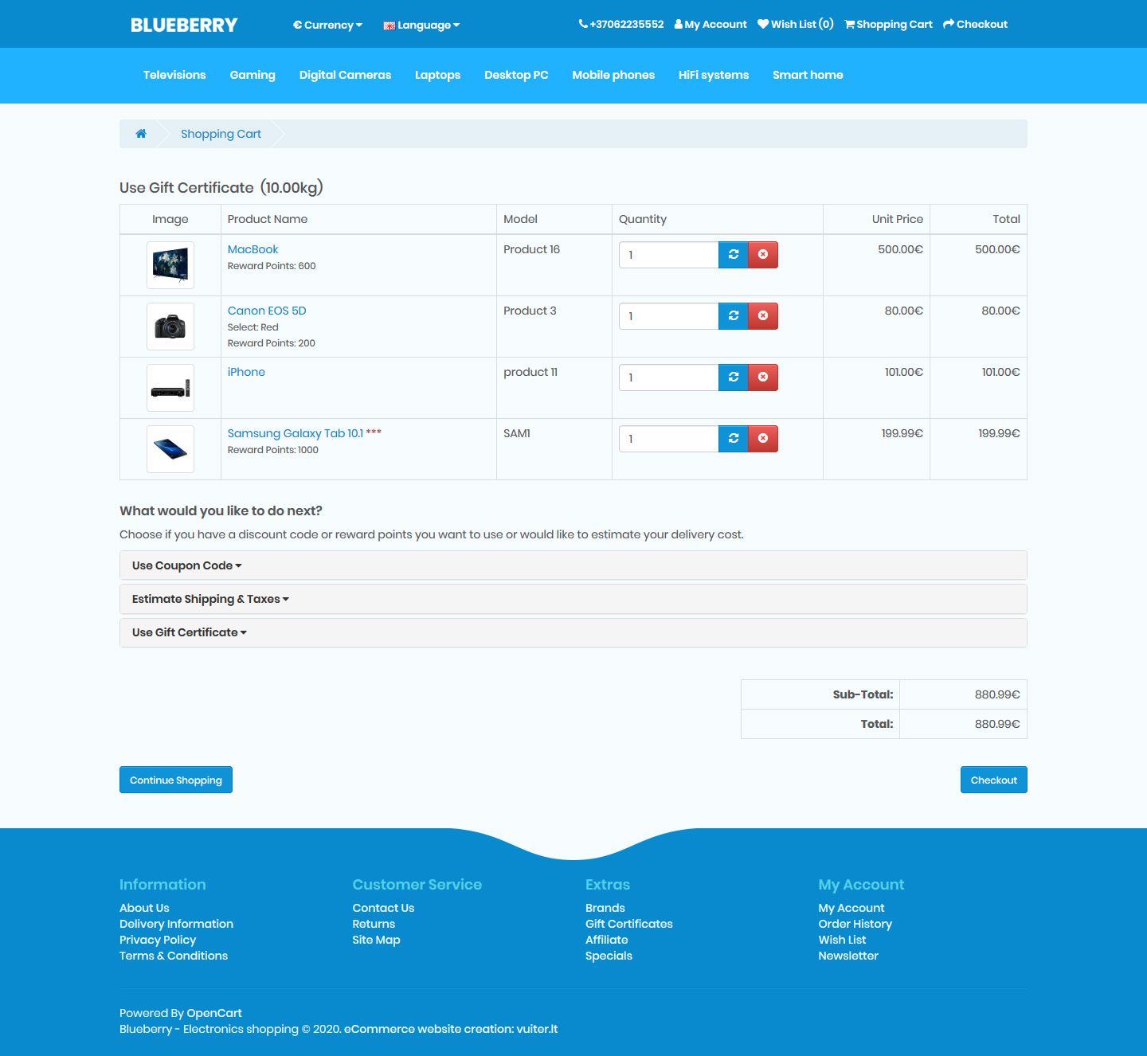
Task: Click the Checkout link in top bar
Action: 975,25
